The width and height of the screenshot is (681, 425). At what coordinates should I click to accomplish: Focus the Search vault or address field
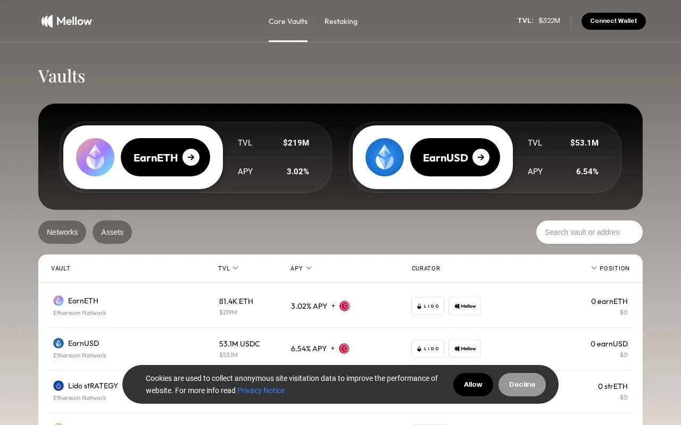[589, 232]
